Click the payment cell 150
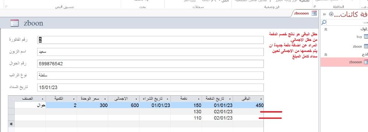Image resolution: width=368 pixels, height=132 pixels. [186, 105]
